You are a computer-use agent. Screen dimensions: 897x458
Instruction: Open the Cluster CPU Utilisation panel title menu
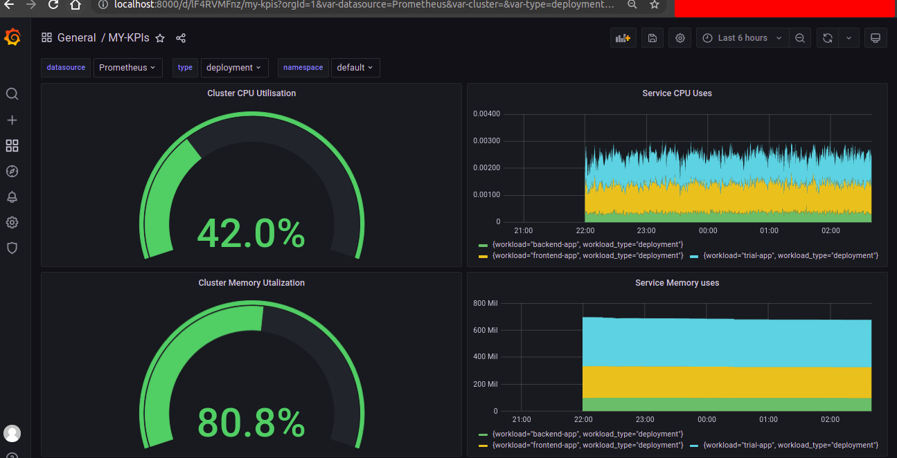[251, 93]
